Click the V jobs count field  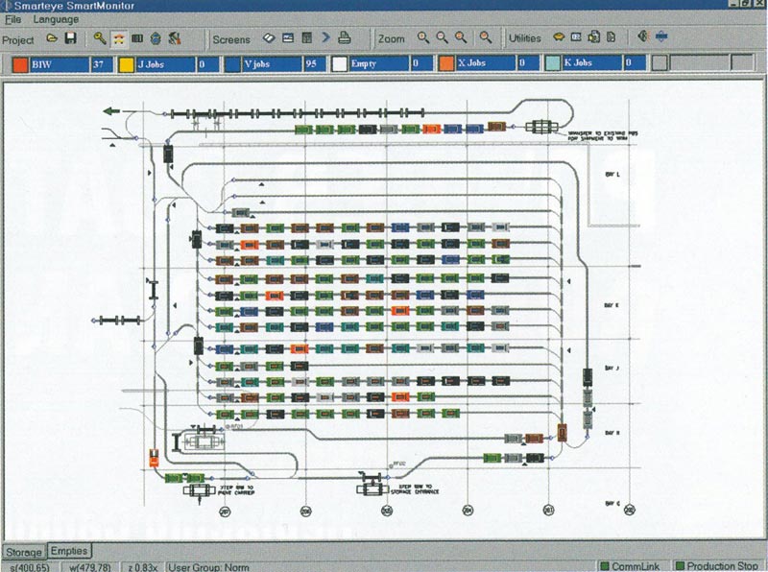(x=314, y=64)
